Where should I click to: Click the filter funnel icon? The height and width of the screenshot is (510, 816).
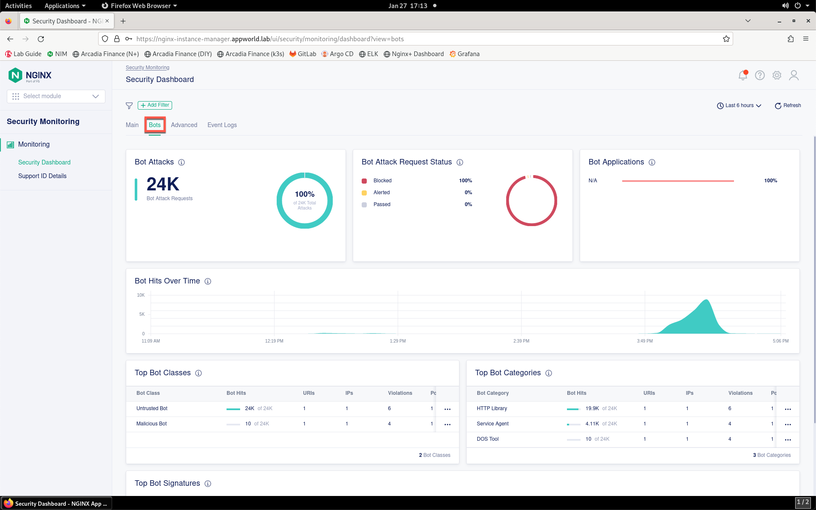point(129,105)
